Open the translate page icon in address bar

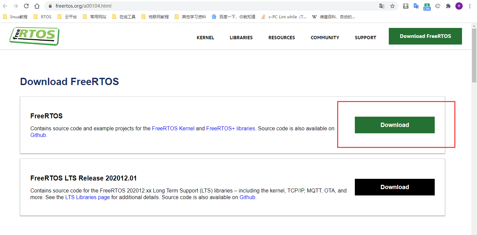(382, 6)
